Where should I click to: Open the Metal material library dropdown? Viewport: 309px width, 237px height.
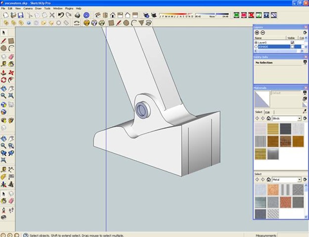tap(299, 180)
